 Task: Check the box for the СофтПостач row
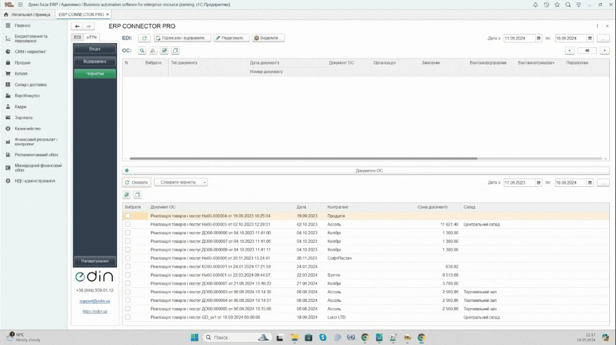128,258
